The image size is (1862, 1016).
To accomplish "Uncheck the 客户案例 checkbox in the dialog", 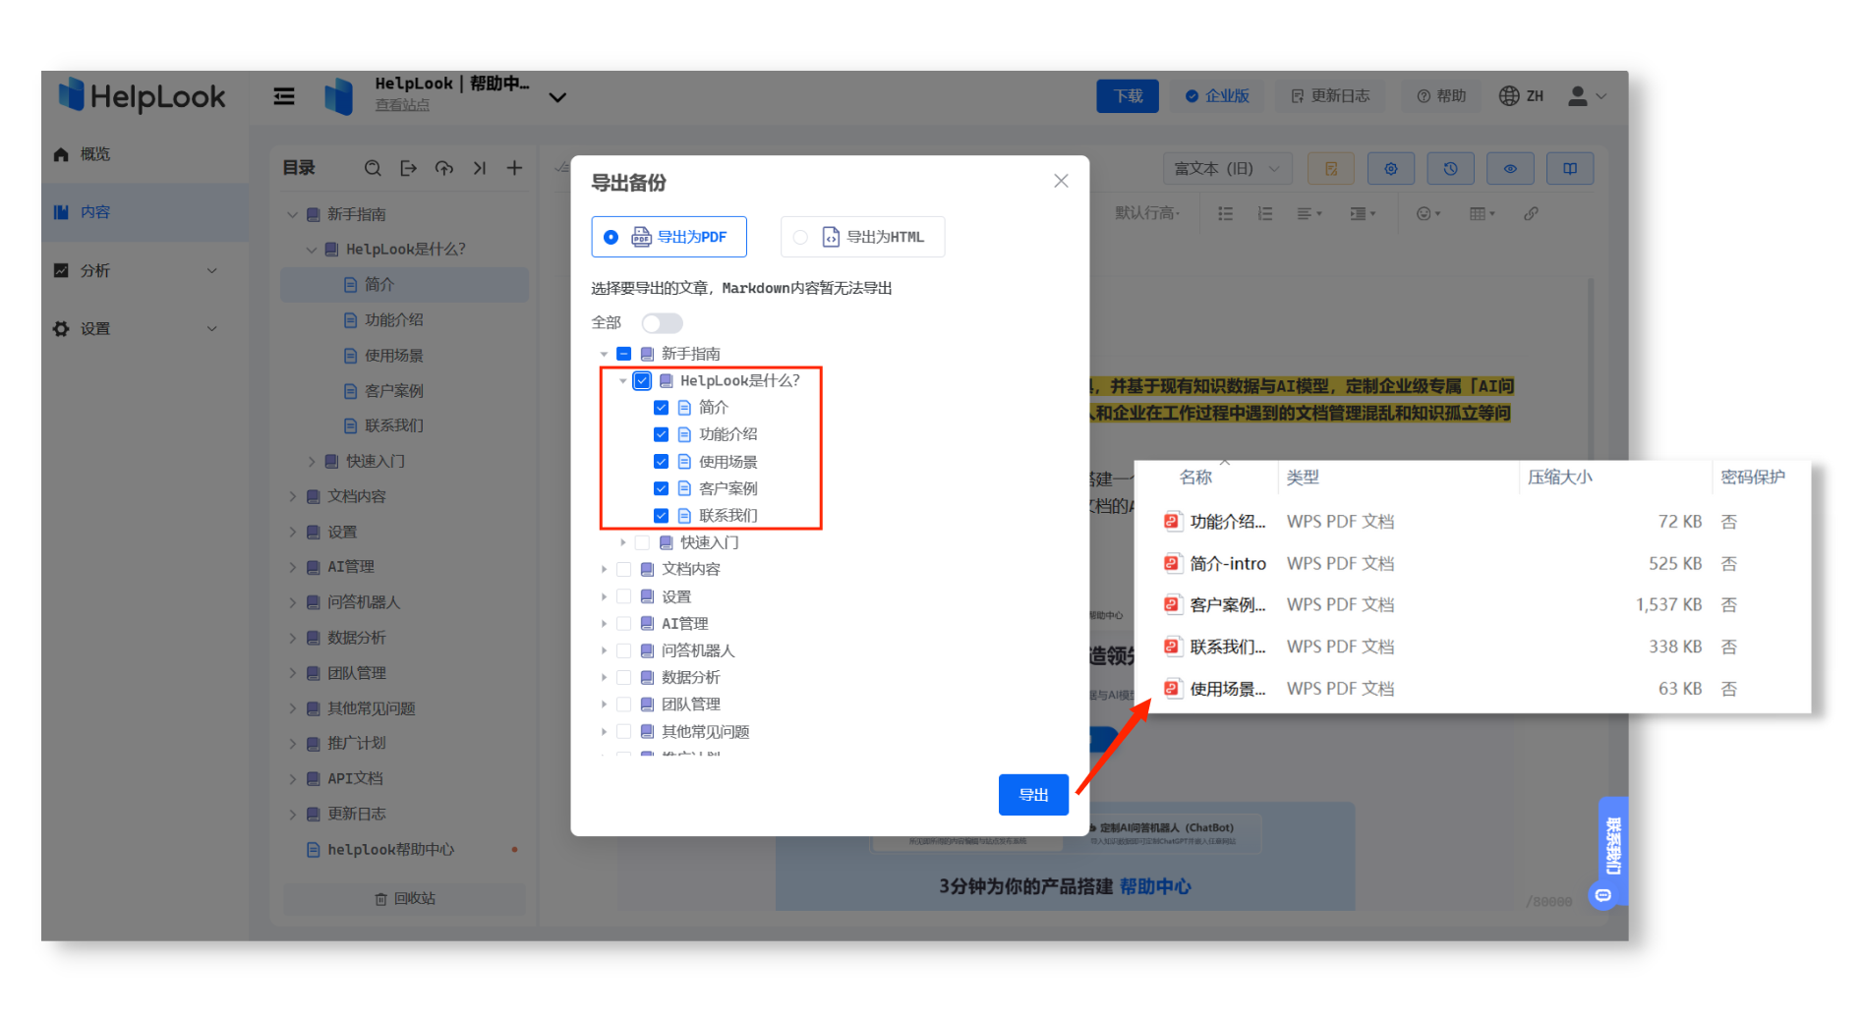I will tap(661, 488).
